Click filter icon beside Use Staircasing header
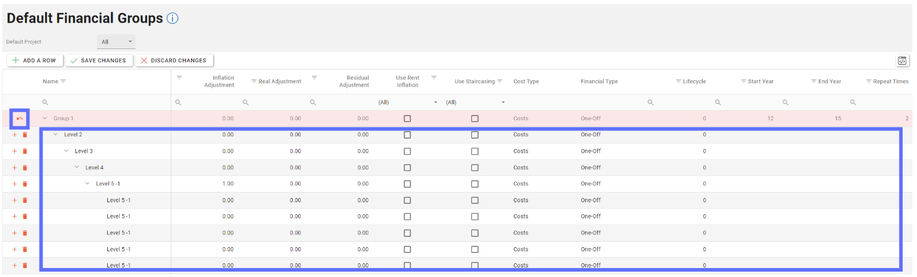 500,81
